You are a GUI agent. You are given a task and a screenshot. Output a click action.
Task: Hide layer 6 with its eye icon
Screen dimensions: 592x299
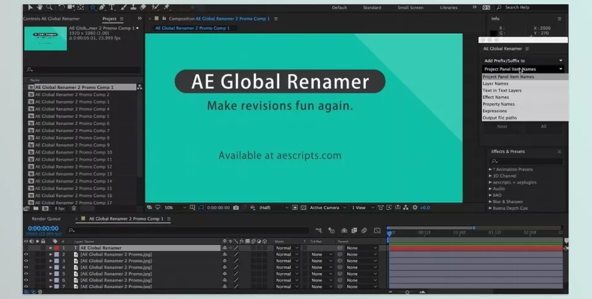(26, 280)
